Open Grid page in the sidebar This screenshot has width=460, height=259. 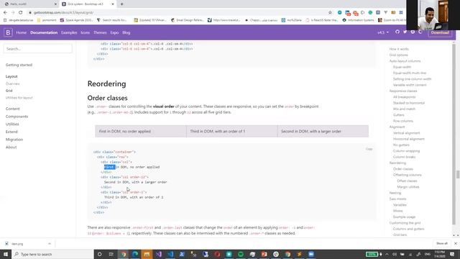pos(9,91)
